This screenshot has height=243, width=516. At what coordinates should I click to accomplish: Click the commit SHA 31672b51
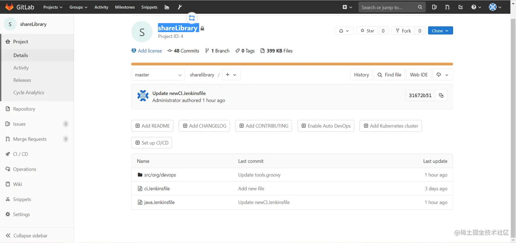click(x=420, y=96)
